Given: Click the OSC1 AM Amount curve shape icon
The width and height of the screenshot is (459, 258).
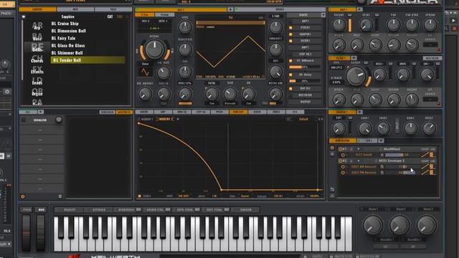Looking at the screenshot, I should pos(425,167).
